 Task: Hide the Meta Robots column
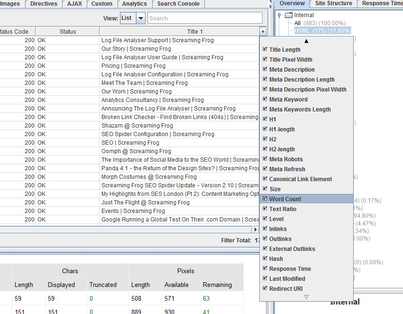click(265, 159)
